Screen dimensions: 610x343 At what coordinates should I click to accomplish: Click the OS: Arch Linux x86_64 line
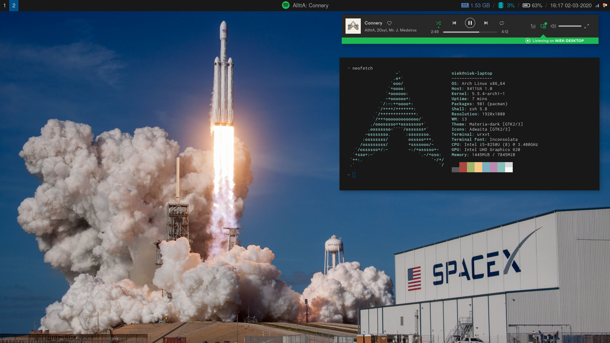[x=478, y=83]
